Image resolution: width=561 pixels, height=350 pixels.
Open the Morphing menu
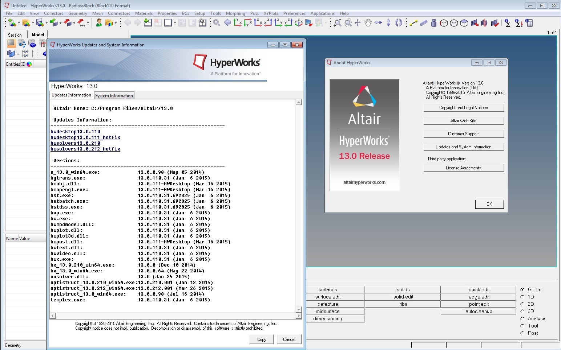click(235, 13)
